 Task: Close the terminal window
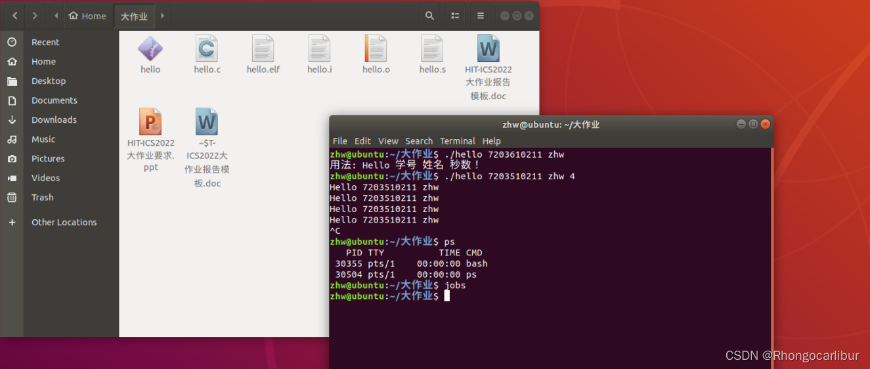[x=766, y=124]
